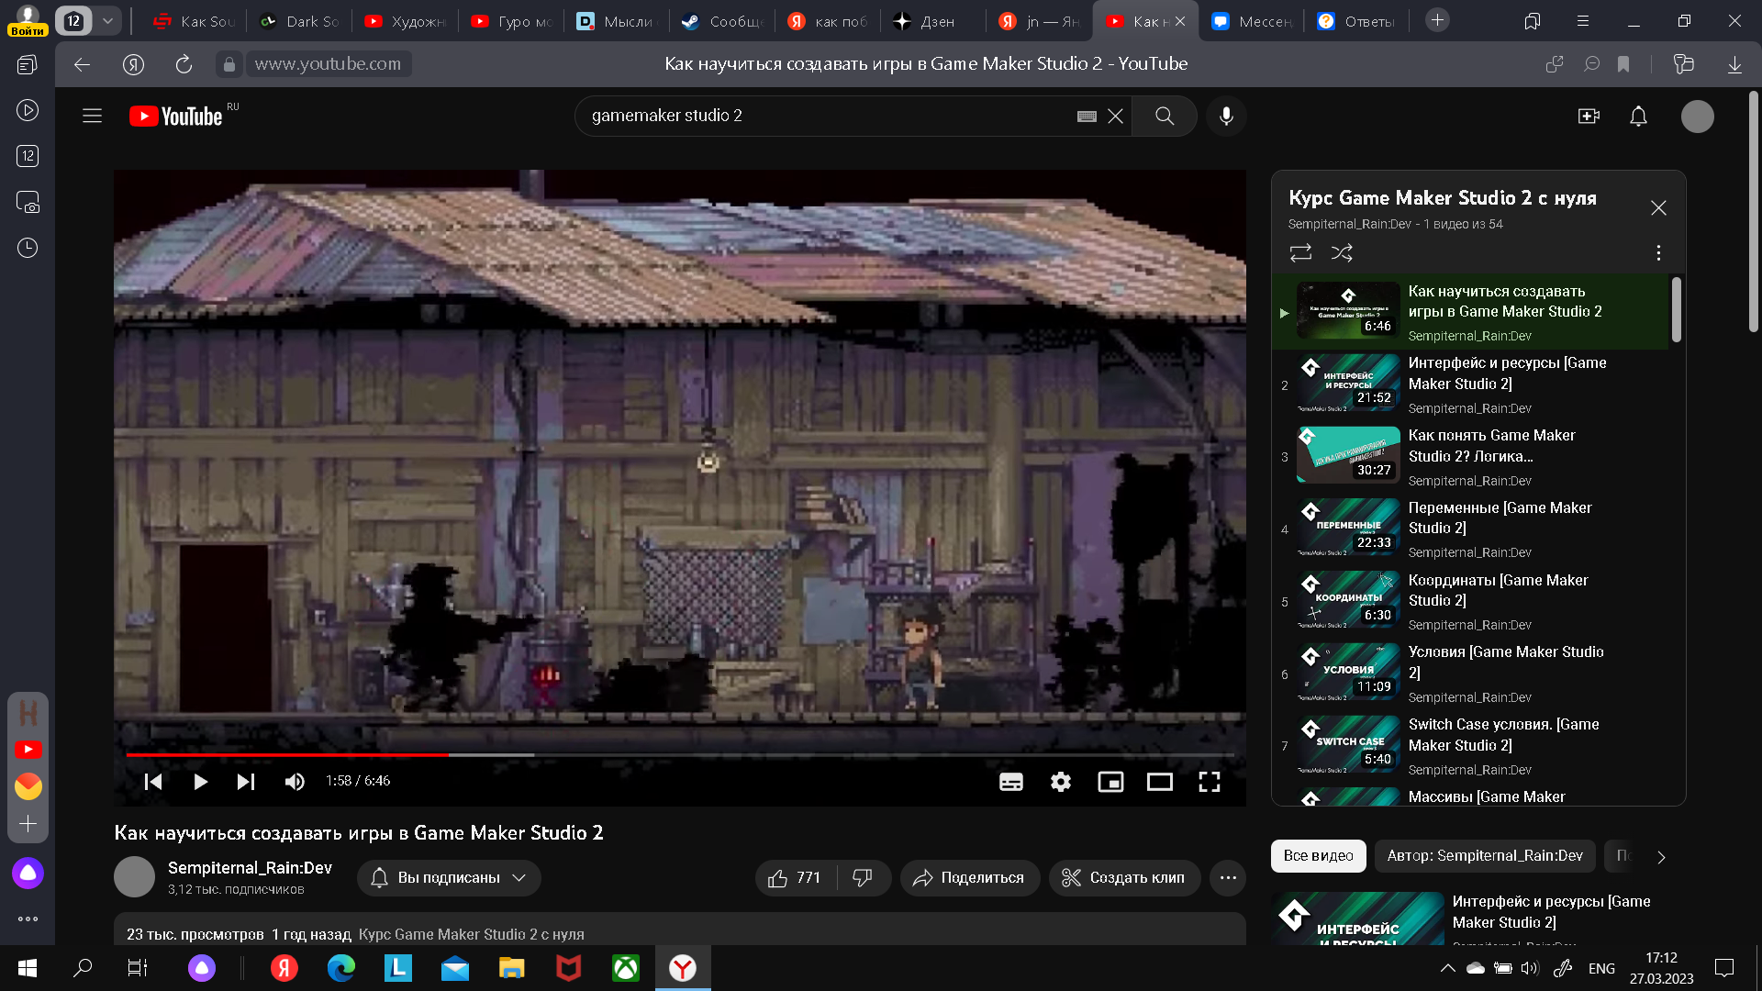Expand the Вы подписаны subscription dropdown
This screenshot has height=991, width=1762.
pyautogui.click(x=449, y=878)
